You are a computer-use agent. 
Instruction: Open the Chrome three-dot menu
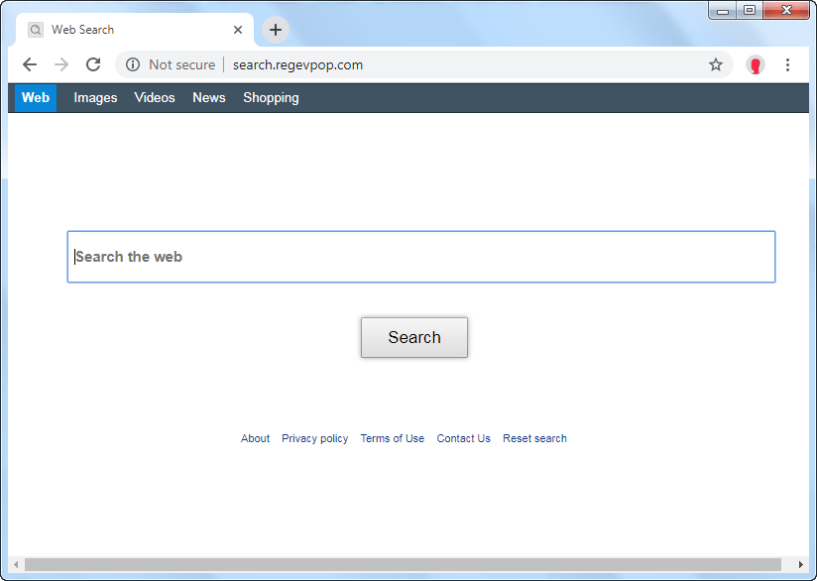(788, 65)
